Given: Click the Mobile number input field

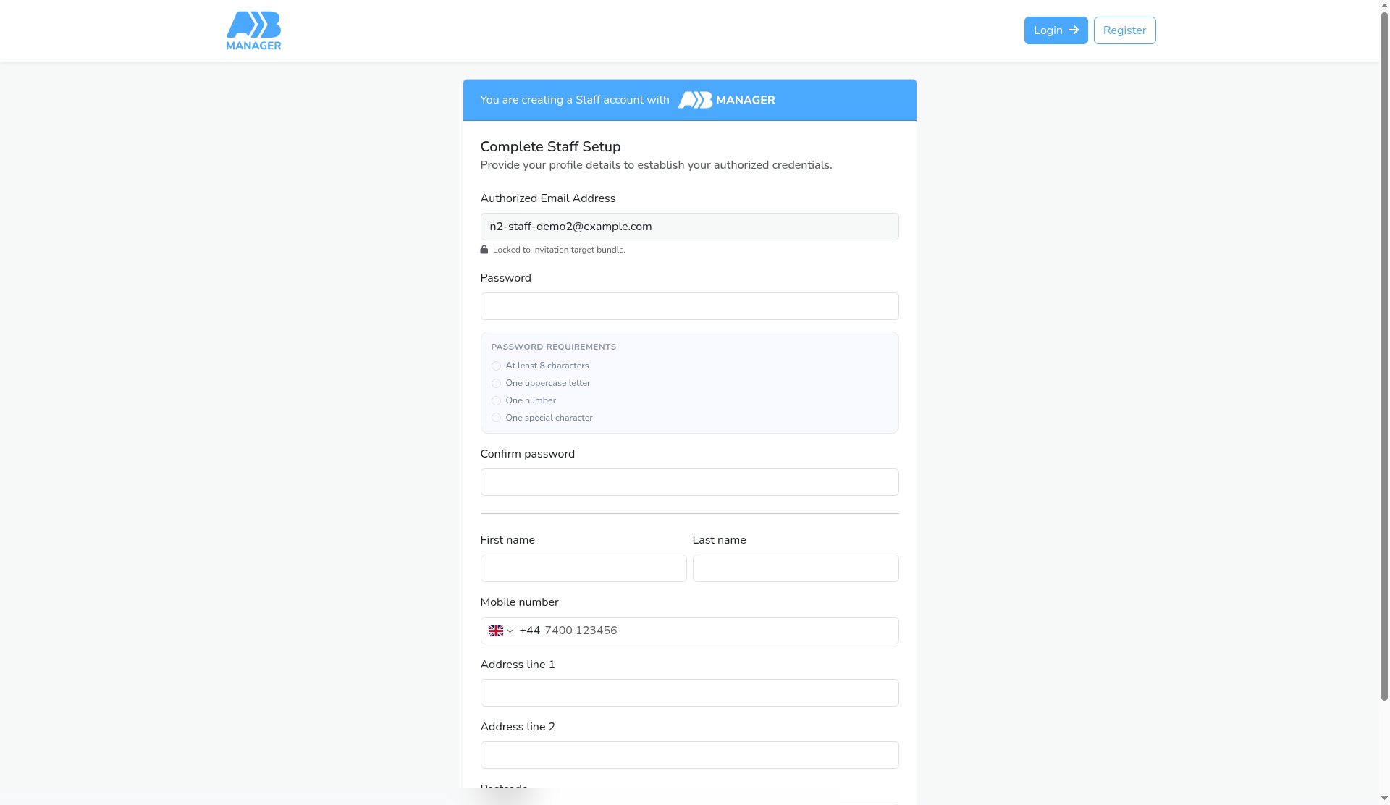Looking at the screenshot, I should [689, 631].
